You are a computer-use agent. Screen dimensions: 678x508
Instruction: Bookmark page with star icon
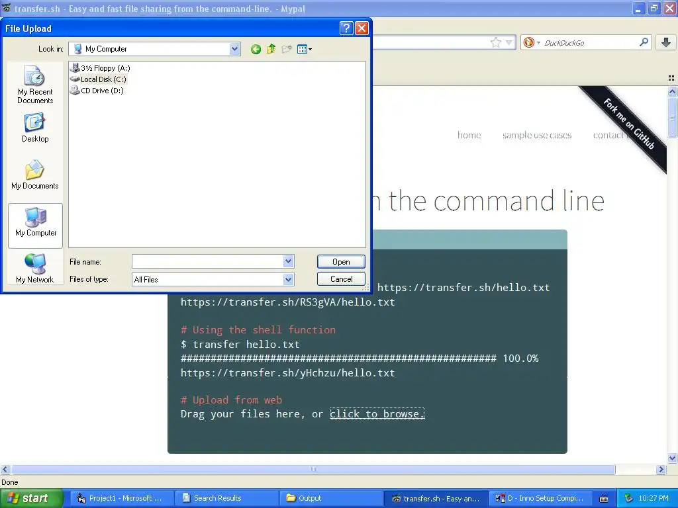pyautogui.click(x=496, y=42)
